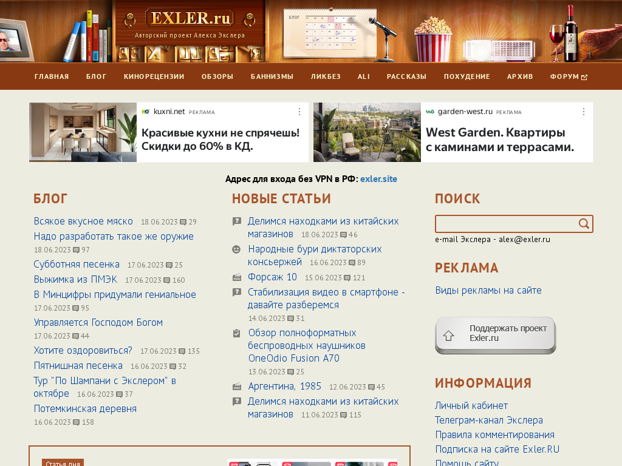
Task: Open Пятнишная песенка post
Action: tap(78, 365)
